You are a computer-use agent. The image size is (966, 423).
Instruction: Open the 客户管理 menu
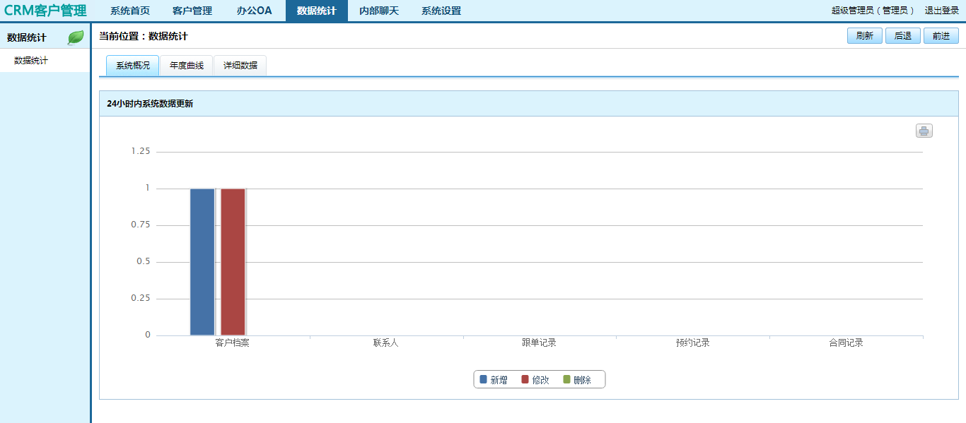[192, 11]
